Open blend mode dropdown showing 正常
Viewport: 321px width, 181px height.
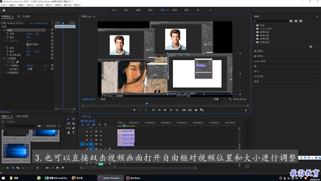37,69
